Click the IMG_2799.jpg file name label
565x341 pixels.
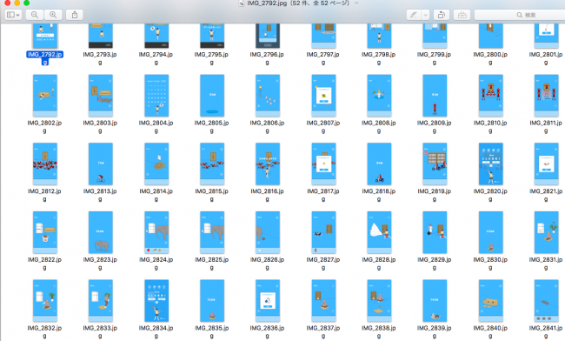[435, 58]
